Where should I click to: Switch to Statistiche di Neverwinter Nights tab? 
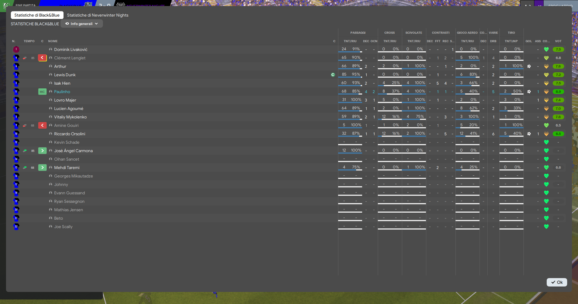pyautogui.click(x=98, y=15)
